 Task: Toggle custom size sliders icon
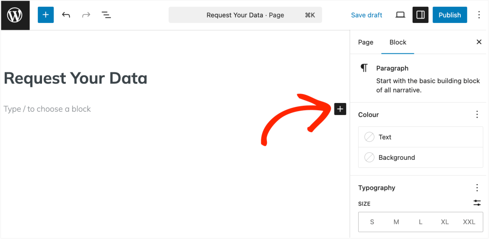(477, 203)
